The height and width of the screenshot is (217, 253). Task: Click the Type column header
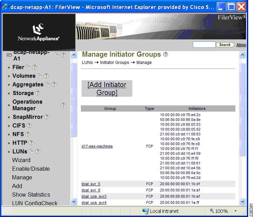[149, 108]
